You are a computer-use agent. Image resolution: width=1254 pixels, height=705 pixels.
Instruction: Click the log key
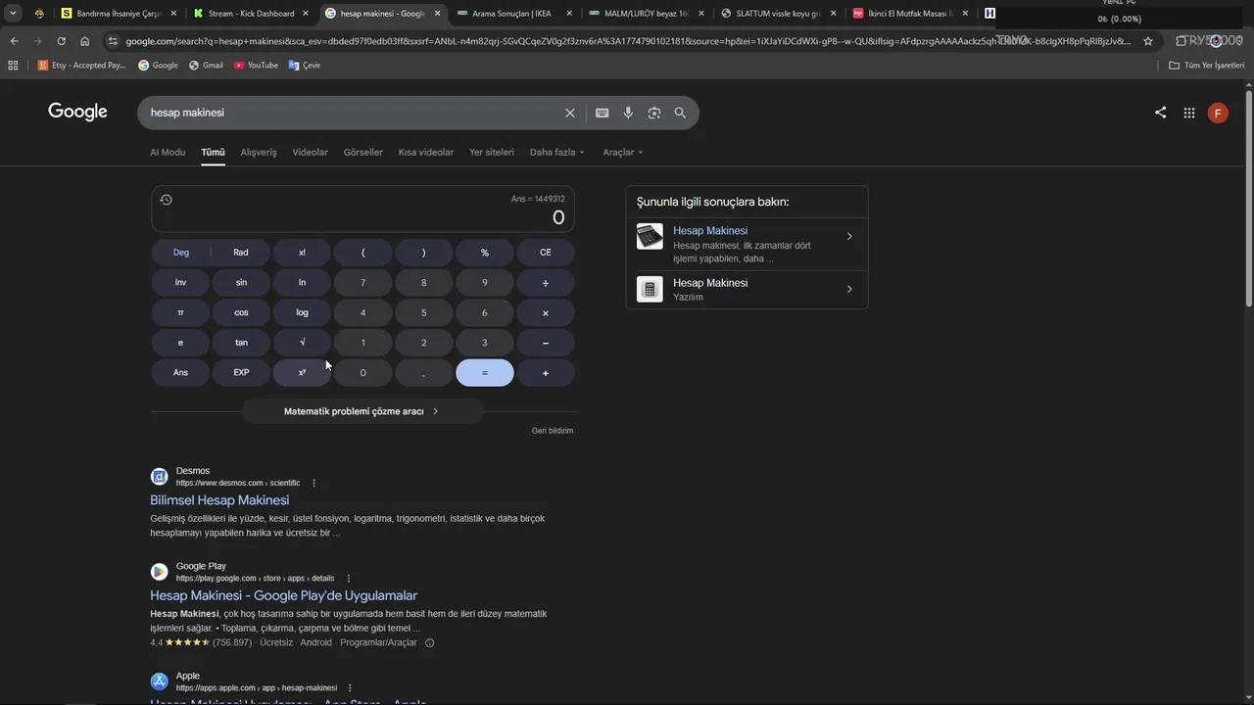coord(302,313)
